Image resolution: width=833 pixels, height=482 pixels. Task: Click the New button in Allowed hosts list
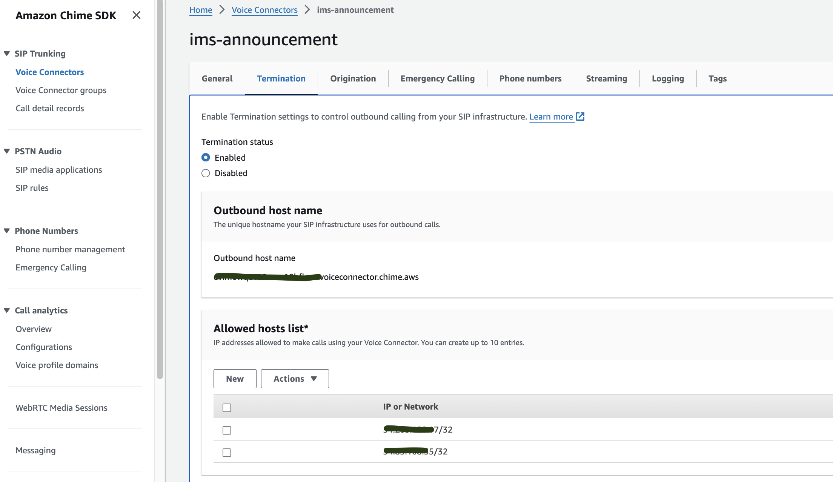pos(235,378)
